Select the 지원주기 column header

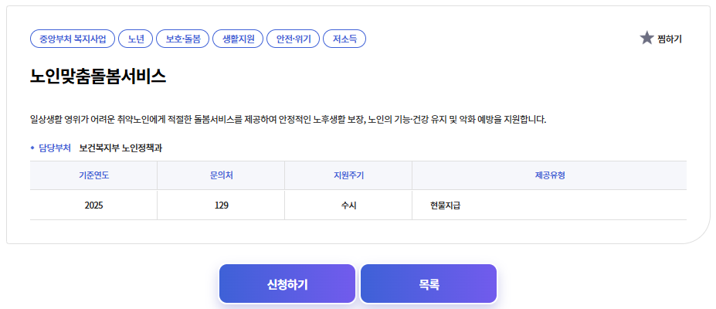pos(348,175)
